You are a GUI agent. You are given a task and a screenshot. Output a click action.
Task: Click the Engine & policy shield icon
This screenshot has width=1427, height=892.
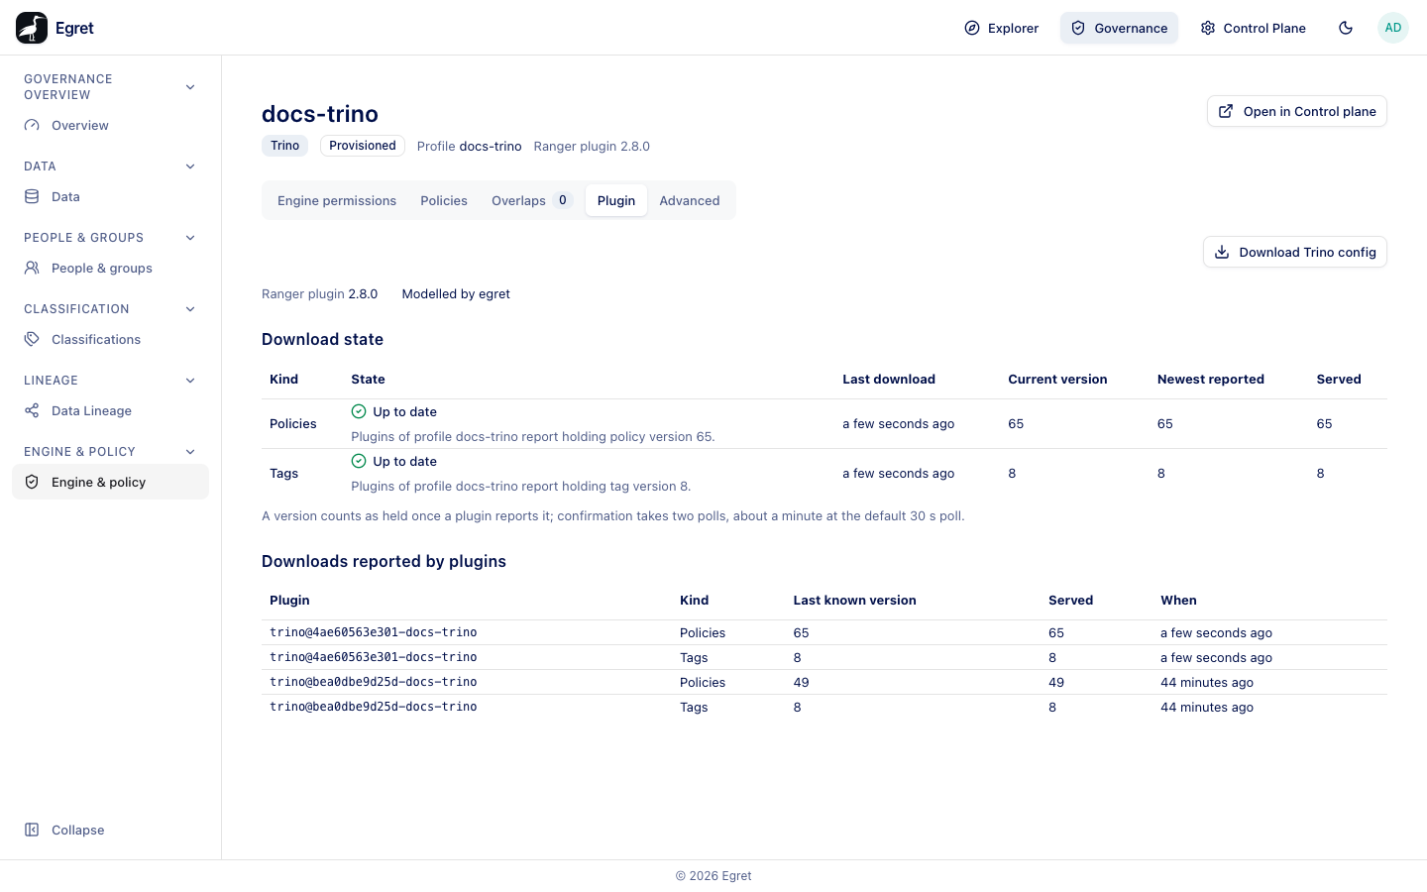click(32, 483)
